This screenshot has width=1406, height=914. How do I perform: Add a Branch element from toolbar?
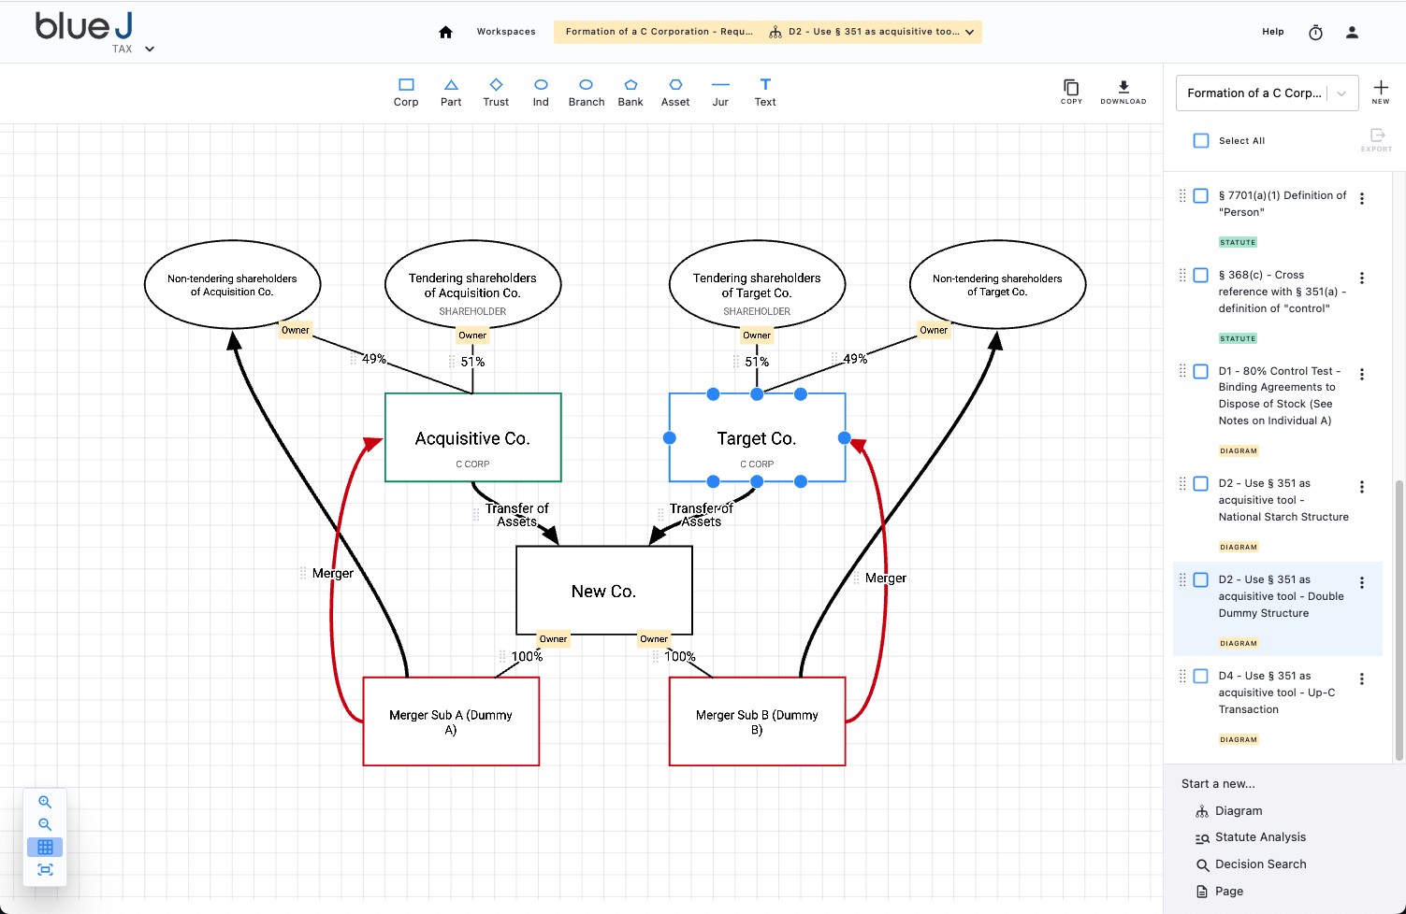click(586, 91)
